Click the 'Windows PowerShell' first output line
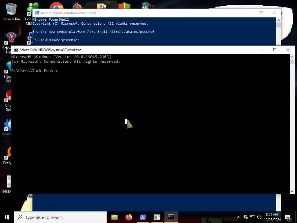Viewport: 297px width, 223px height. 50,19
